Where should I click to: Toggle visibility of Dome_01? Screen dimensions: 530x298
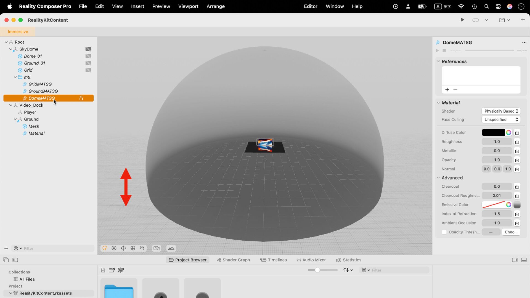pyautogui.click(x=88, y=56)
